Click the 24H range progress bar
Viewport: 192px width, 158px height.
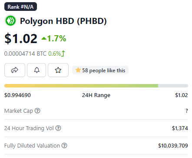[96, 86]
